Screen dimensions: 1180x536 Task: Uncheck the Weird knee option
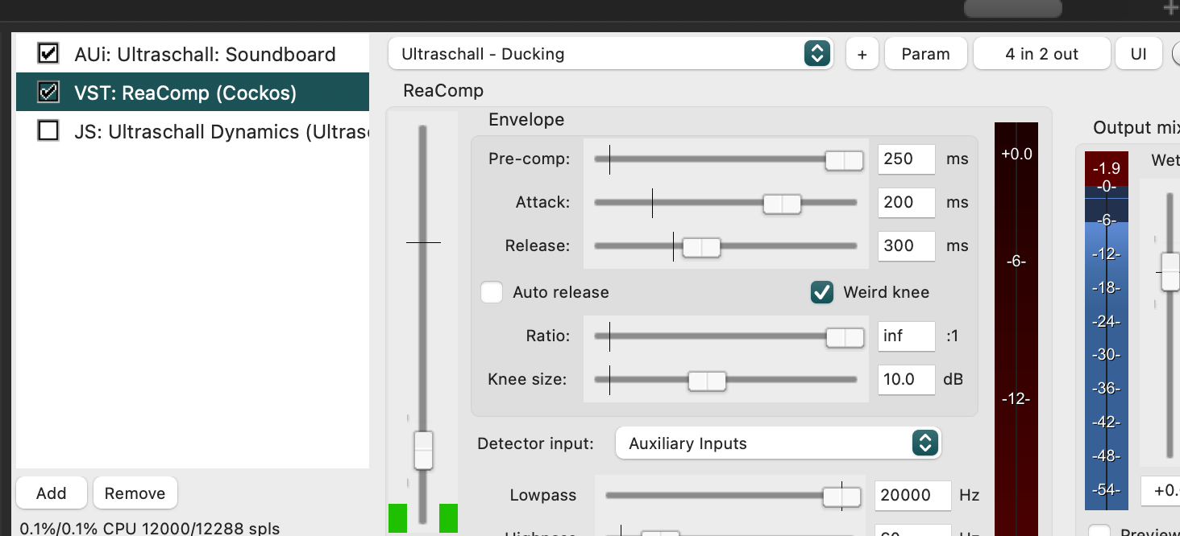click(x=821, y=292)
